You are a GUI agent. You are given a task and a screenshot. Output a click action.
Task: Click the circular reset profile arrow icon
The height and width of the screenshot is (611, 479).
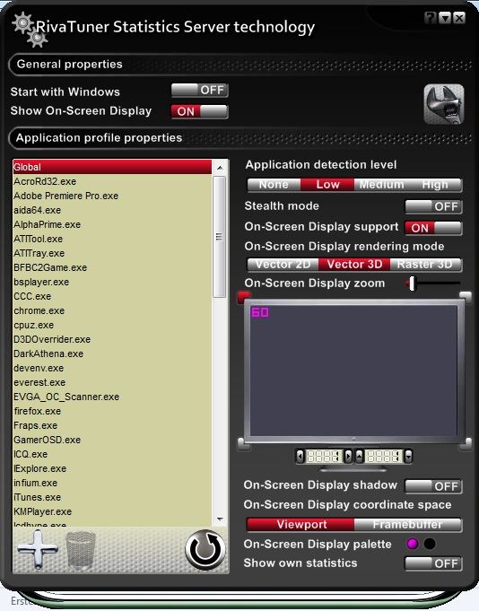[x=205, y=550]
